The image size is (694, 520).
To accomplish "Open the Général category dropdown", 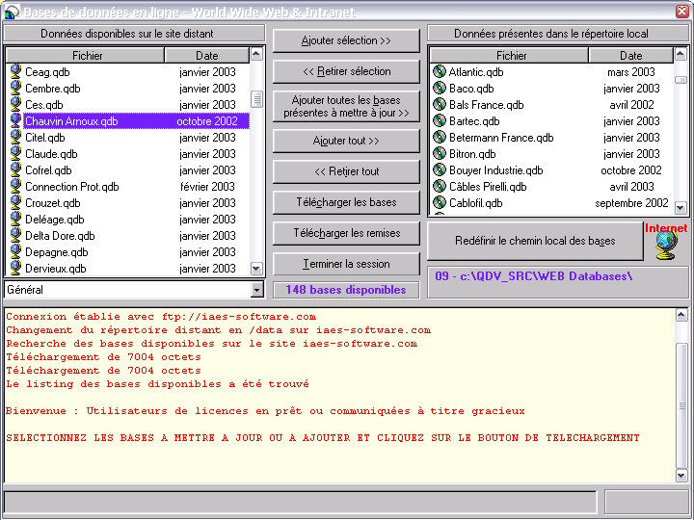I will (x=256, y=290).
